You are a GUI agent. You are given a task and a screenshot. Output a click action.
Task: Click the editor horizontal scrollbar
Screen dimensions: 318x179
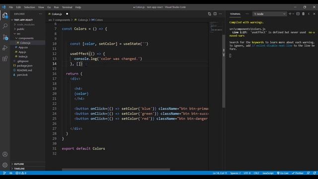[116, 169]
